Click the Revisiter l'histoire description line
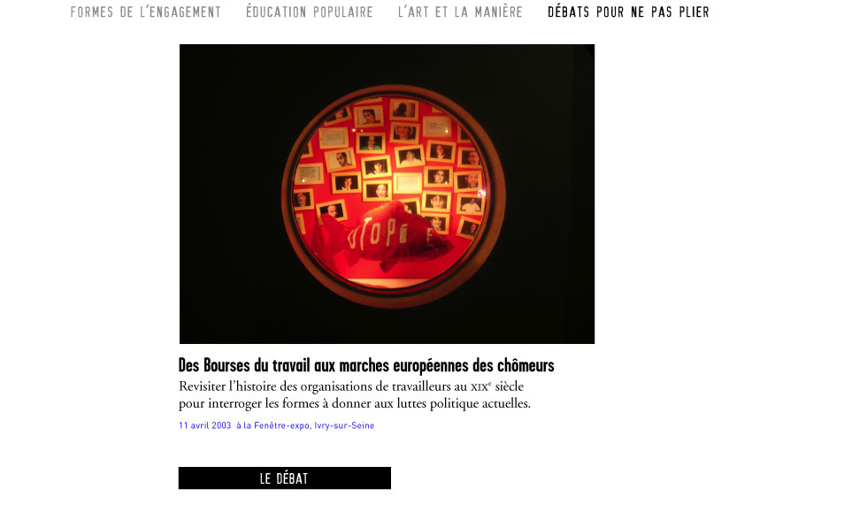867x512 pixels. tap(351, 386)
